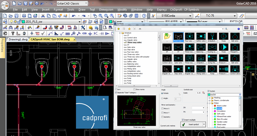Click the dimension style icon left of T-C-75
The image size is (257, 136).
[x=197, y=16]
